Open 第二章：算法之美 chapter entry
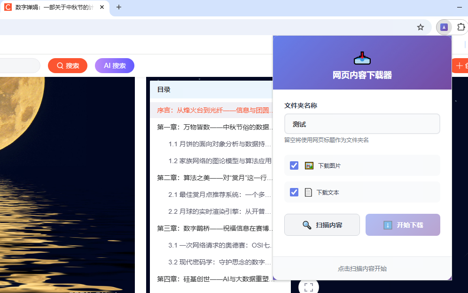The height and width of the screenshot is (293, 468). coord(215,178)
